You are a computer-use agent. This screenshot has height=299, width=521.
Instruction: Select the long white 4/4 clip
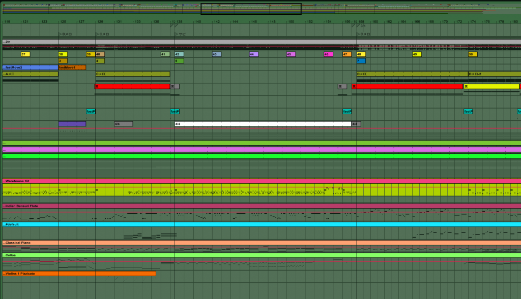point(263,124)
